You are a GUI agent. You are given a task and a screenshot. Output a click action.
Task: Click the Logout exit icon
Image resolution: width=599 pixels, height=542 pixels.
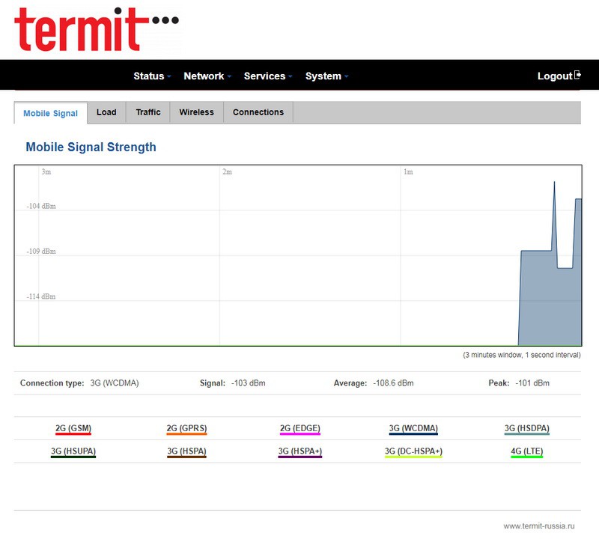(578, 76)
